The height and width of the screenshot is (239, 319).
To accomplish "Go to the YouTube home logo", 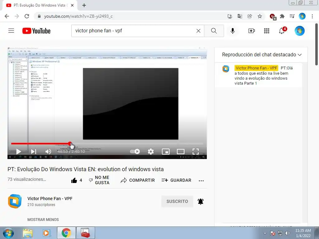I will coord(36,31).
